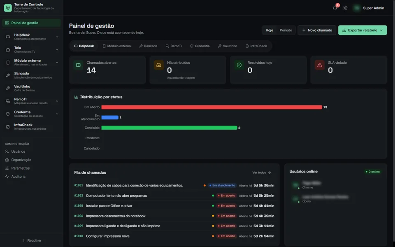Click the Painel de gestão dashboard icon
Viewport: 395px width, 247px height.
click(x=7, y=23)
